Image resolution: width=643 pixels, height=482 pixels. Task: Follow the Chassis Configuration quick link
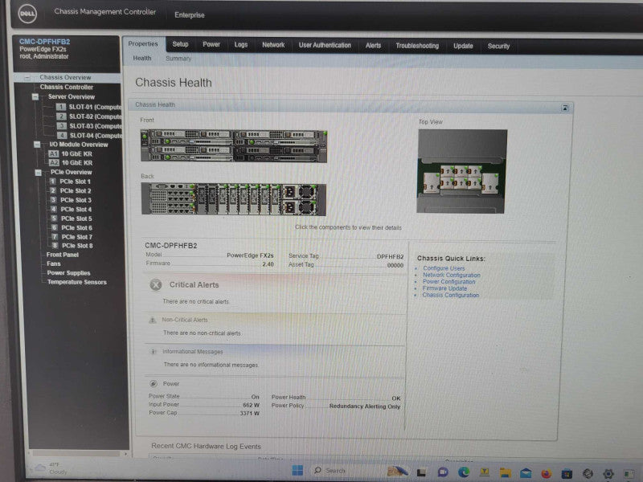click(x=451, y=295)
